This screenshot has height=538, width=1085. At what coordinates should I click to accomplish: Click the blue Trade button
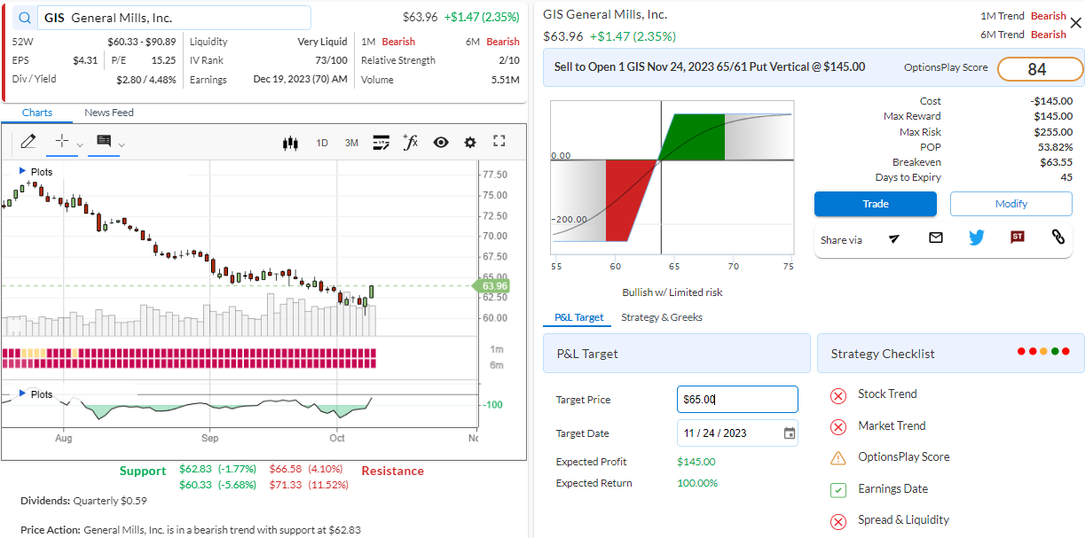875,204
